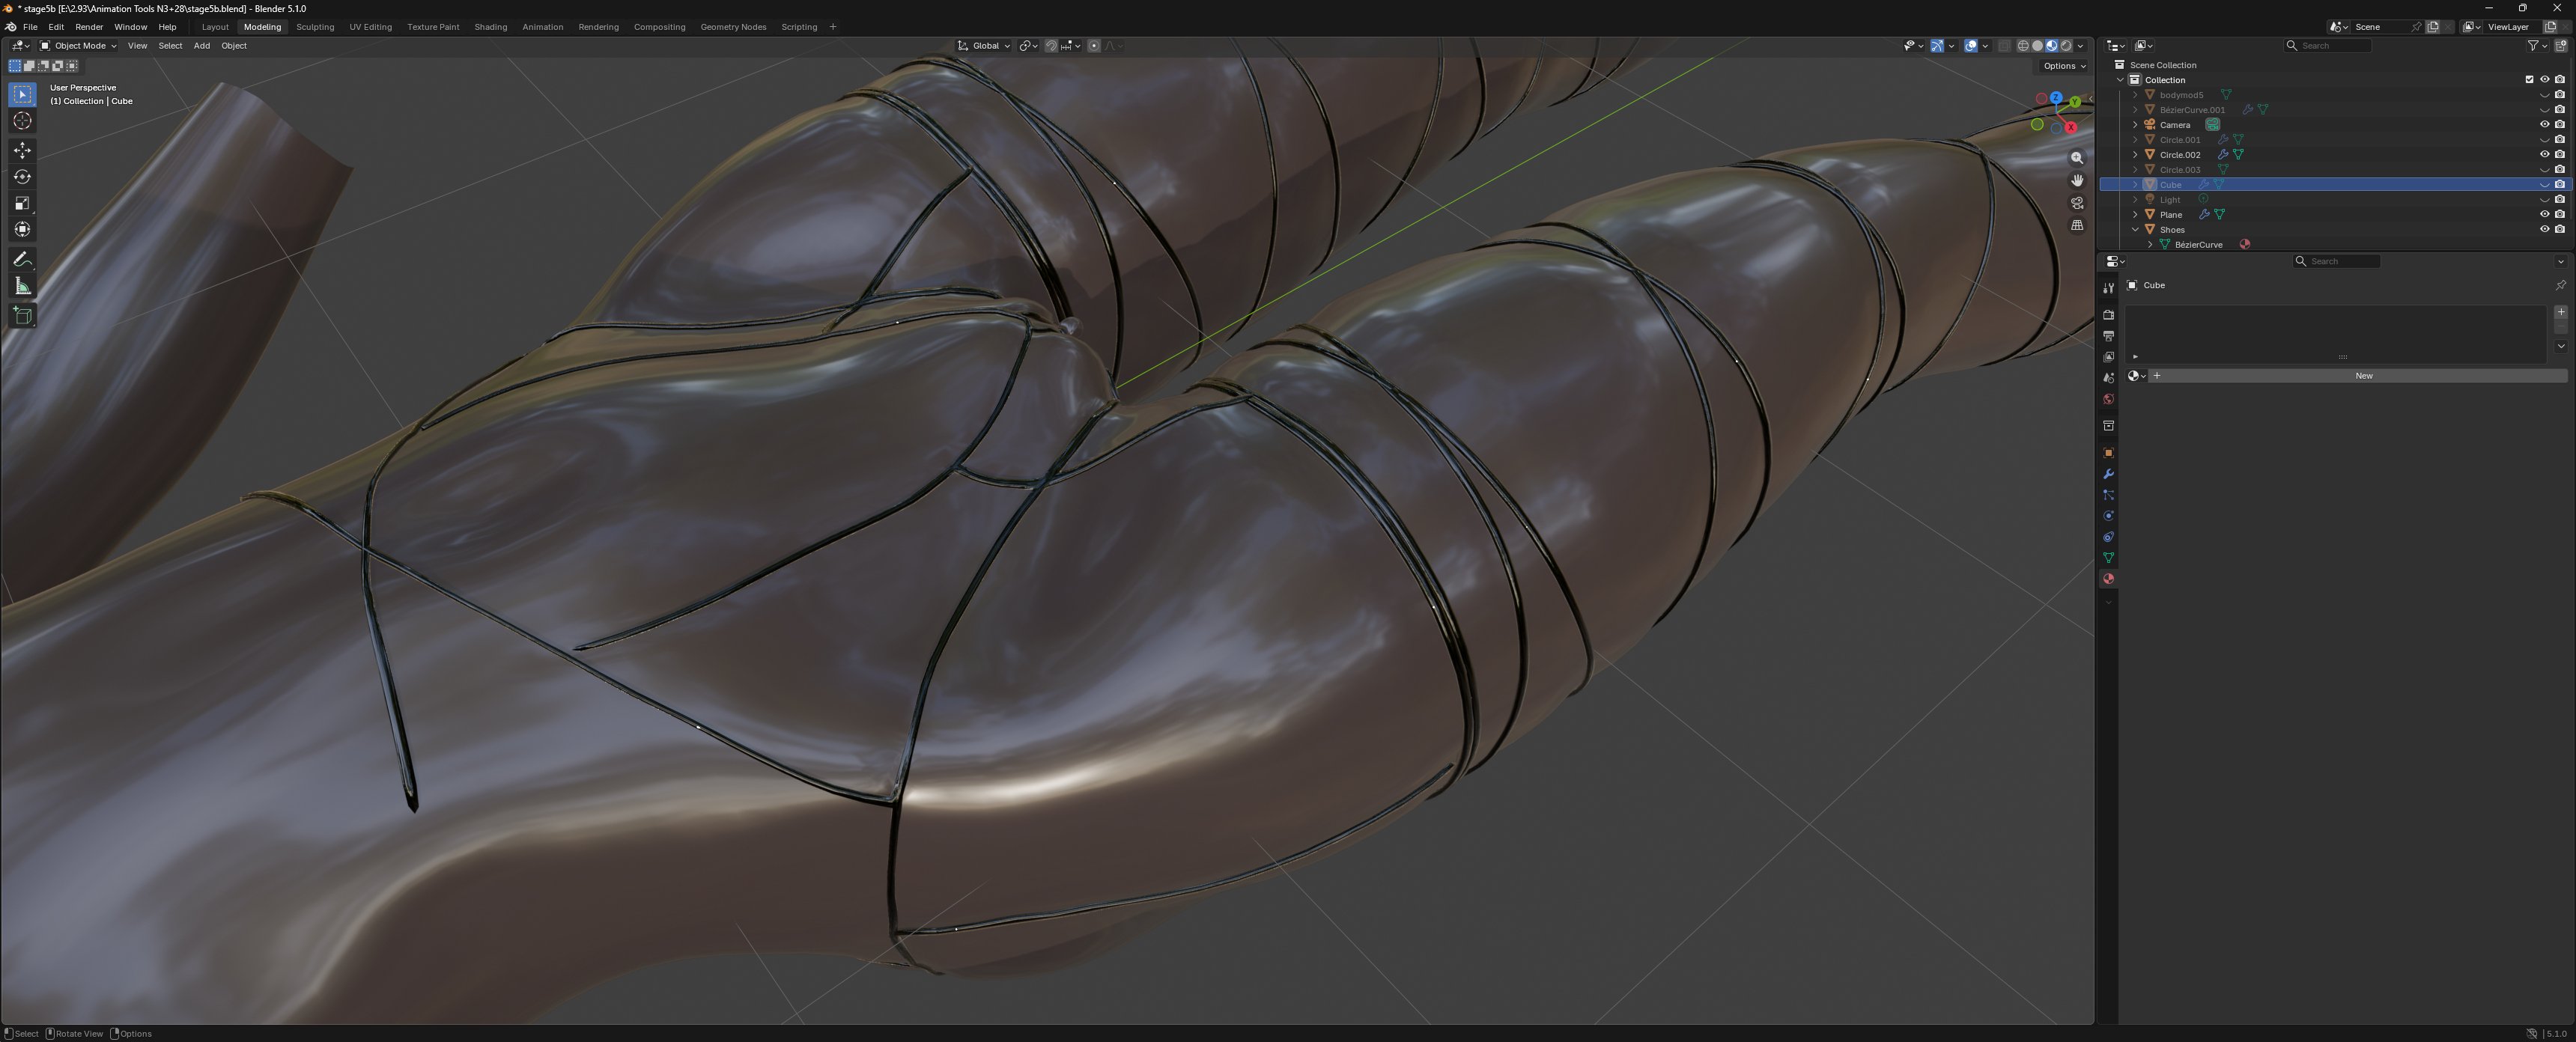The width and height of the screenshot is (2576, 1042).
Task: Toggle the camera view icon in viewport
Action: pyautogui.click(x=2077, y=203)
